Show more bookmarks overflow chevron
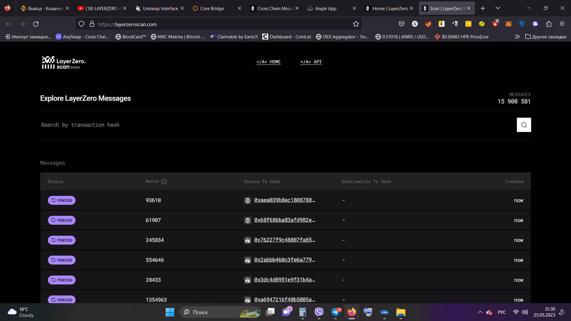The width and height of the screenshot is (571, 321). 517,37
